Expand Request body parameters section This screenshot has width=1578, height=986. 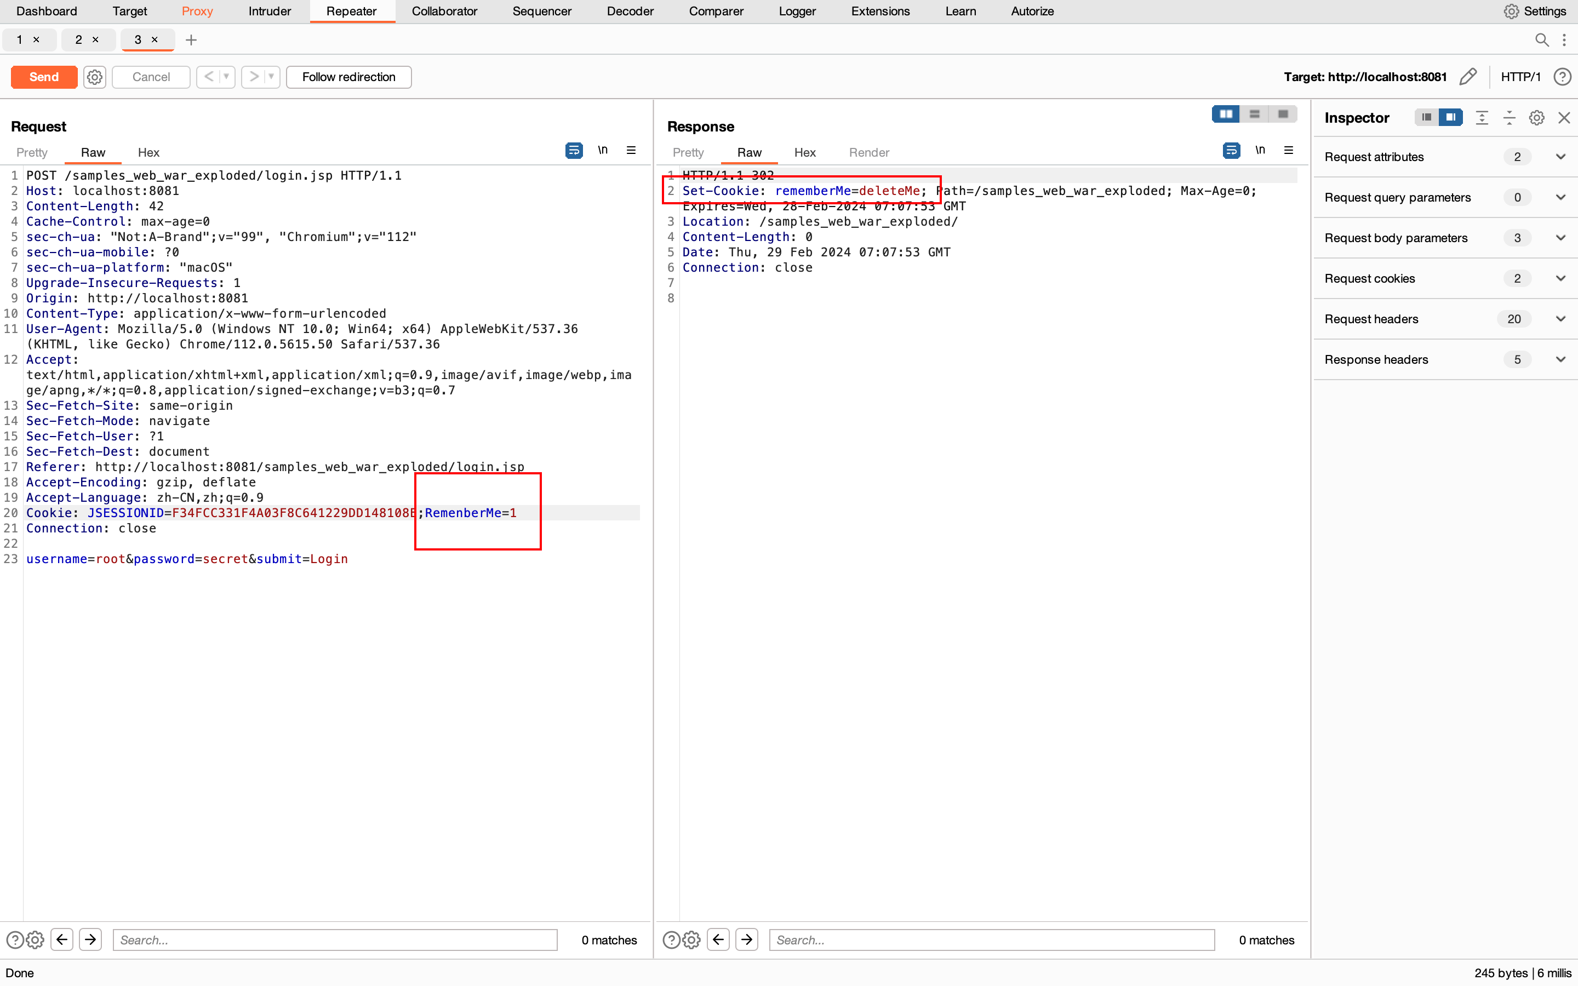click(1445, 237)
